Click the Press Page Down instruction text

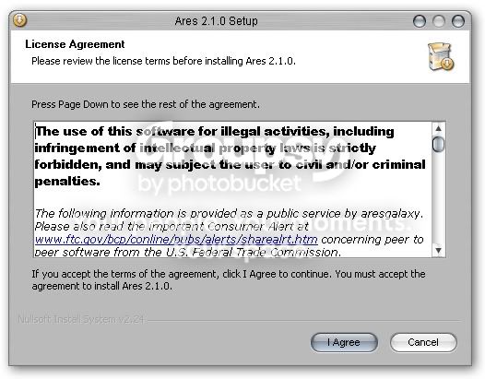coord(146,104)
